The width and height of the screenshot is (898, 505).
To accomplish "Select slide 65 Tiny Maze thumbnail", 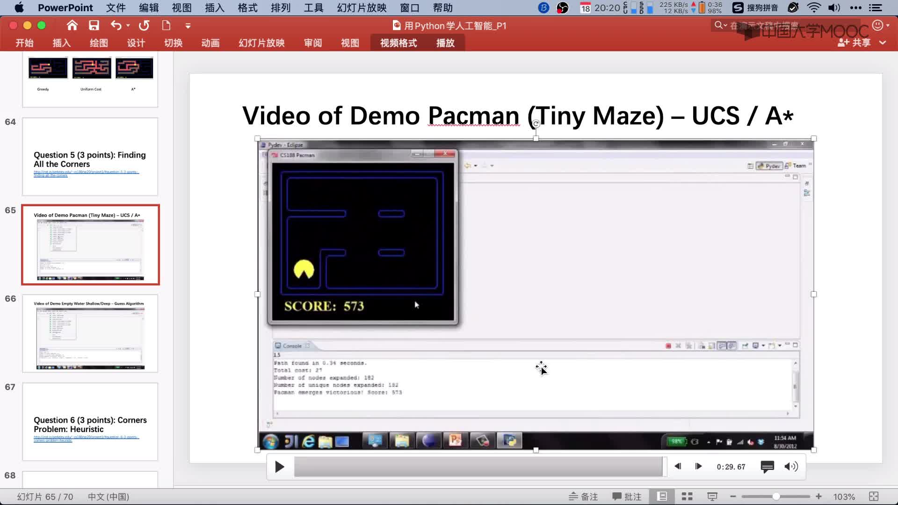I will [x=90, y=245].
